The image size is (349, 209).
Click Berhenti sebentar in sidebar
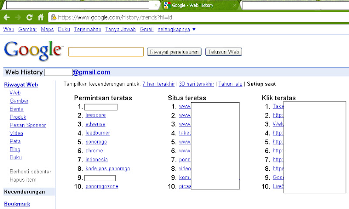click(31, 172)
